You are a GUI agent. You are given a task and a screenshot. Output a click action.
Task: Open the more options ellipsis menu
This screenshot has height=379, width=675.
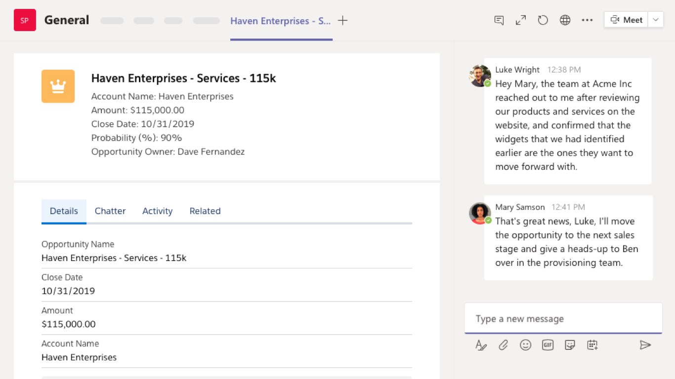pyautogui.click(x=587, y=20)
